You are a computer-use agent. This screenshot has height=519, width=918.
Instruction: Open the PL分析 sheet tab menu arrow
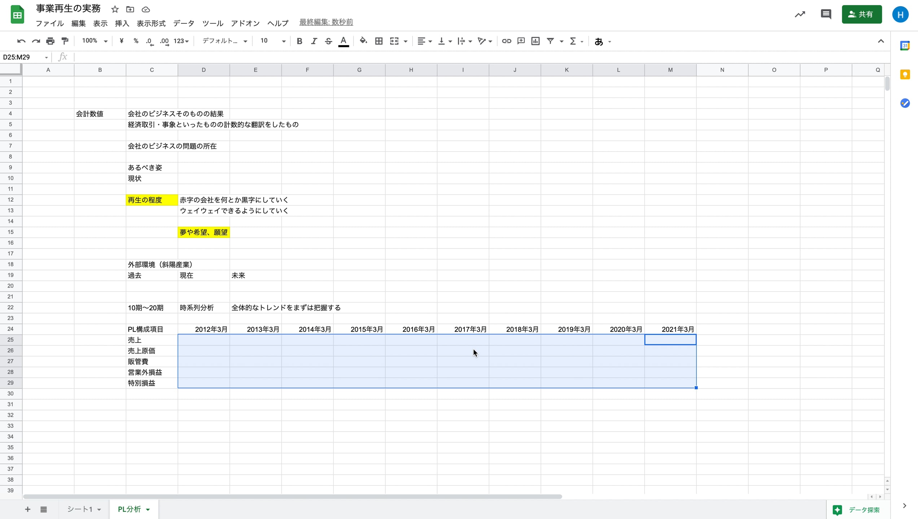click(x=148, y=509)
